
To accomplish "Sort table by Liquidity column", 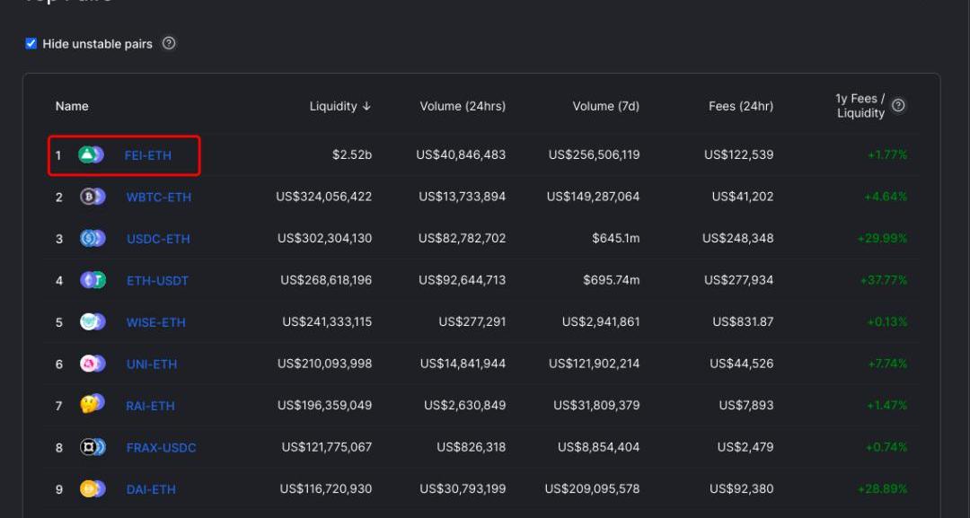I will click(339, 106).
